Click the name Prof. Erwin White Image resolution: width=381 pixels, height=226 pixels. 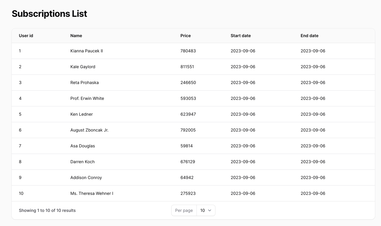click(x=87, y=98)
